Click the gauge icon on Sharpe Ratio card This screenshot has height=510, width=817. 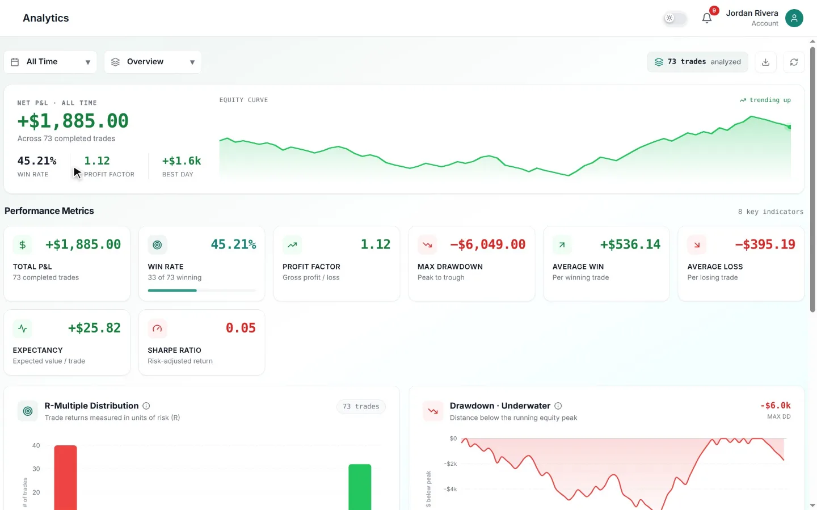point(157,328)
